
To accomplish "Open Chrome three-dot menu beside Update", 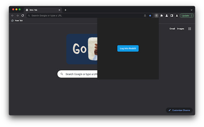I will 192,16.
